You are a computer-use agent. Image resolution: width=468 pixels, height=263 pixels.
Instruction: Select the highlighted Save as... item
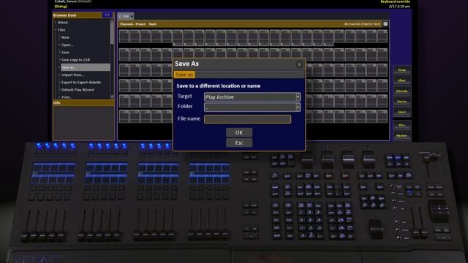[x=86, y=67]
